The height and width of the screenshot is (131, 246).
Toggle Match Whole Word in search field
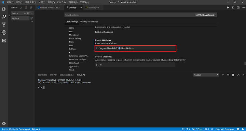point(28,14)
